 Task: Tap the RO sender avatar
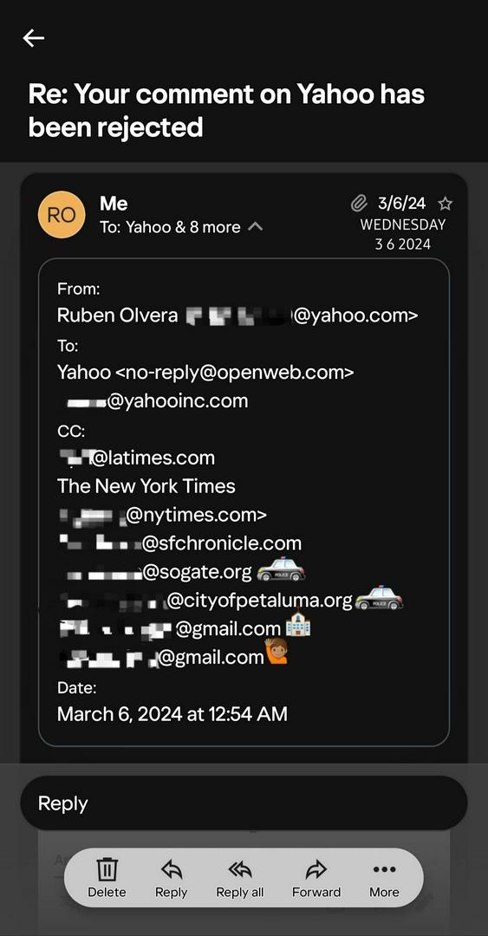62,215
